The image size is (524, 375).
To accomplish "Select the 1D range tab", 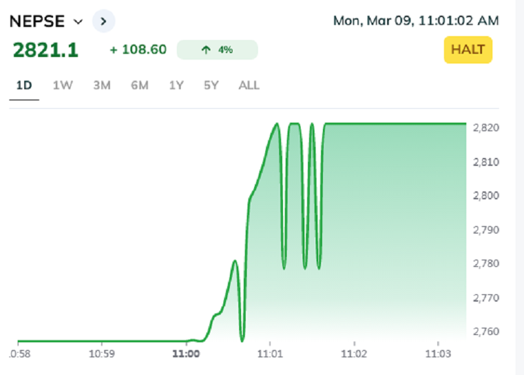I will (x=24, y=85).
